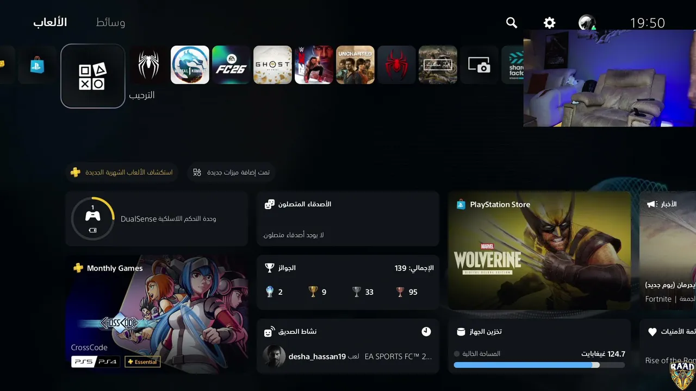This screenshot has width=696, height=391.
Task: Click the news megaphone icon
Action: click(651, 204)
